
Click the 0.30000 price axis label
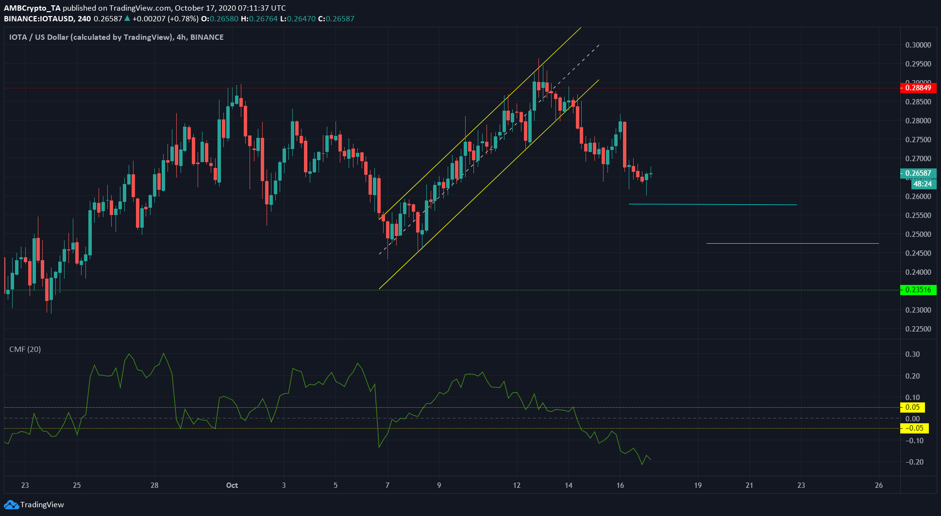(x=918, y=45)
